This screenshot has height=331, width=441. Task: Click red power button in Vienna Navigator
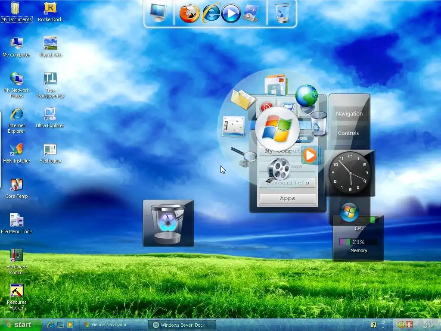tap(266, 106)
